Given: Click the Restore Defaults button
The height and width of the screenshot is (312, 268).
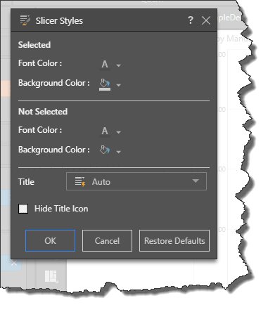Looking at the screenshot, I should pyautogui.click(x=174, y=241).
